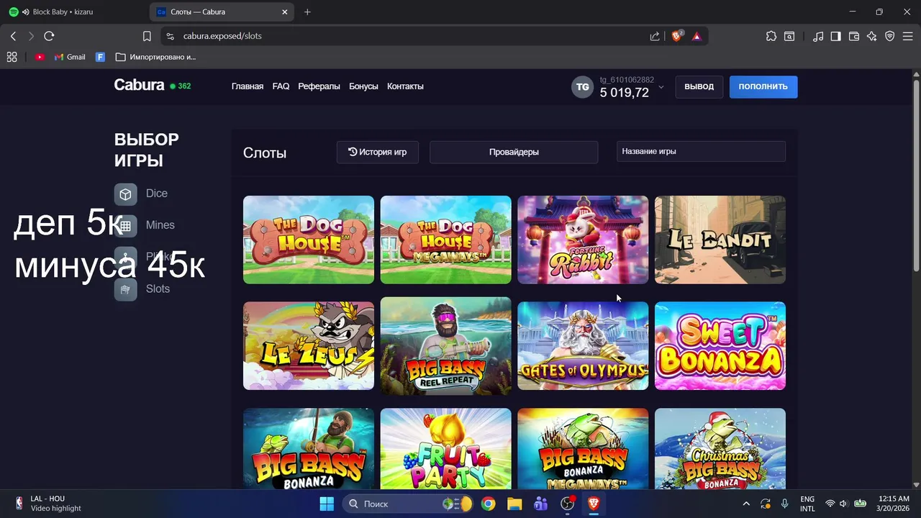Open the Windows Start button

tap(327, 504)
